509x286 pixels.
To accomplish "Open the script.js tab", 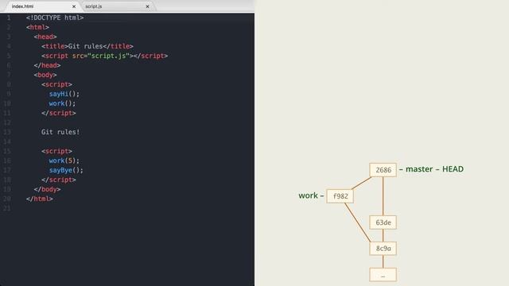I will (117, 6).
